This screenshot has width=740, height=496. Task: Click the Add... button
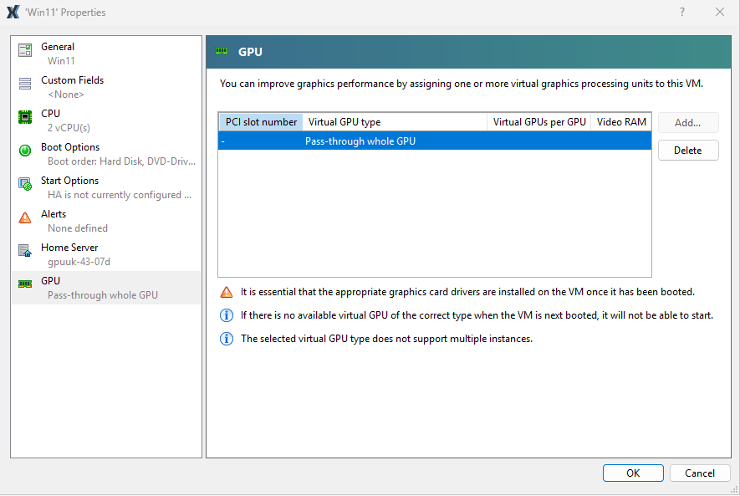(x=688, y=123)
